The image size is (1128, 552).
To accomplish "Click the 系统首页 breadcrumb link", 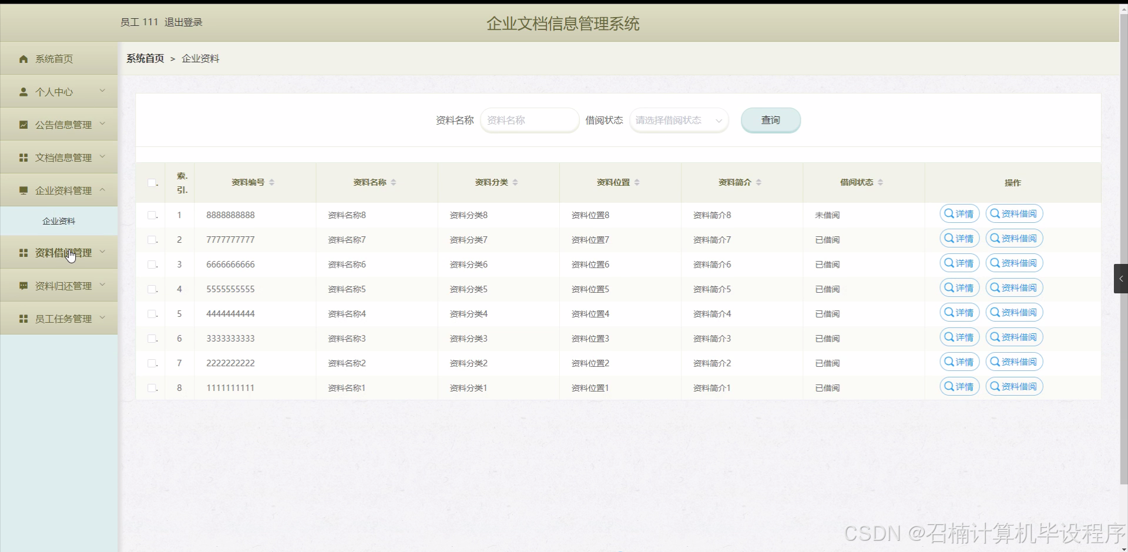I will click(x=145, y=59).
